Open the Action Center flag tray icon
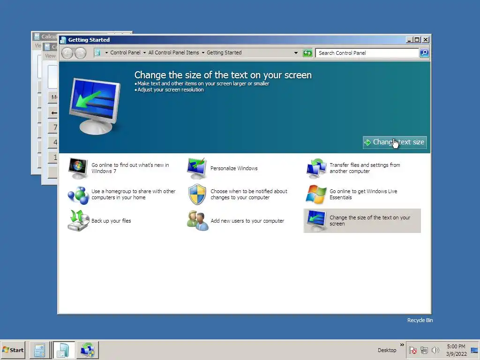 (x=412, y=350)
